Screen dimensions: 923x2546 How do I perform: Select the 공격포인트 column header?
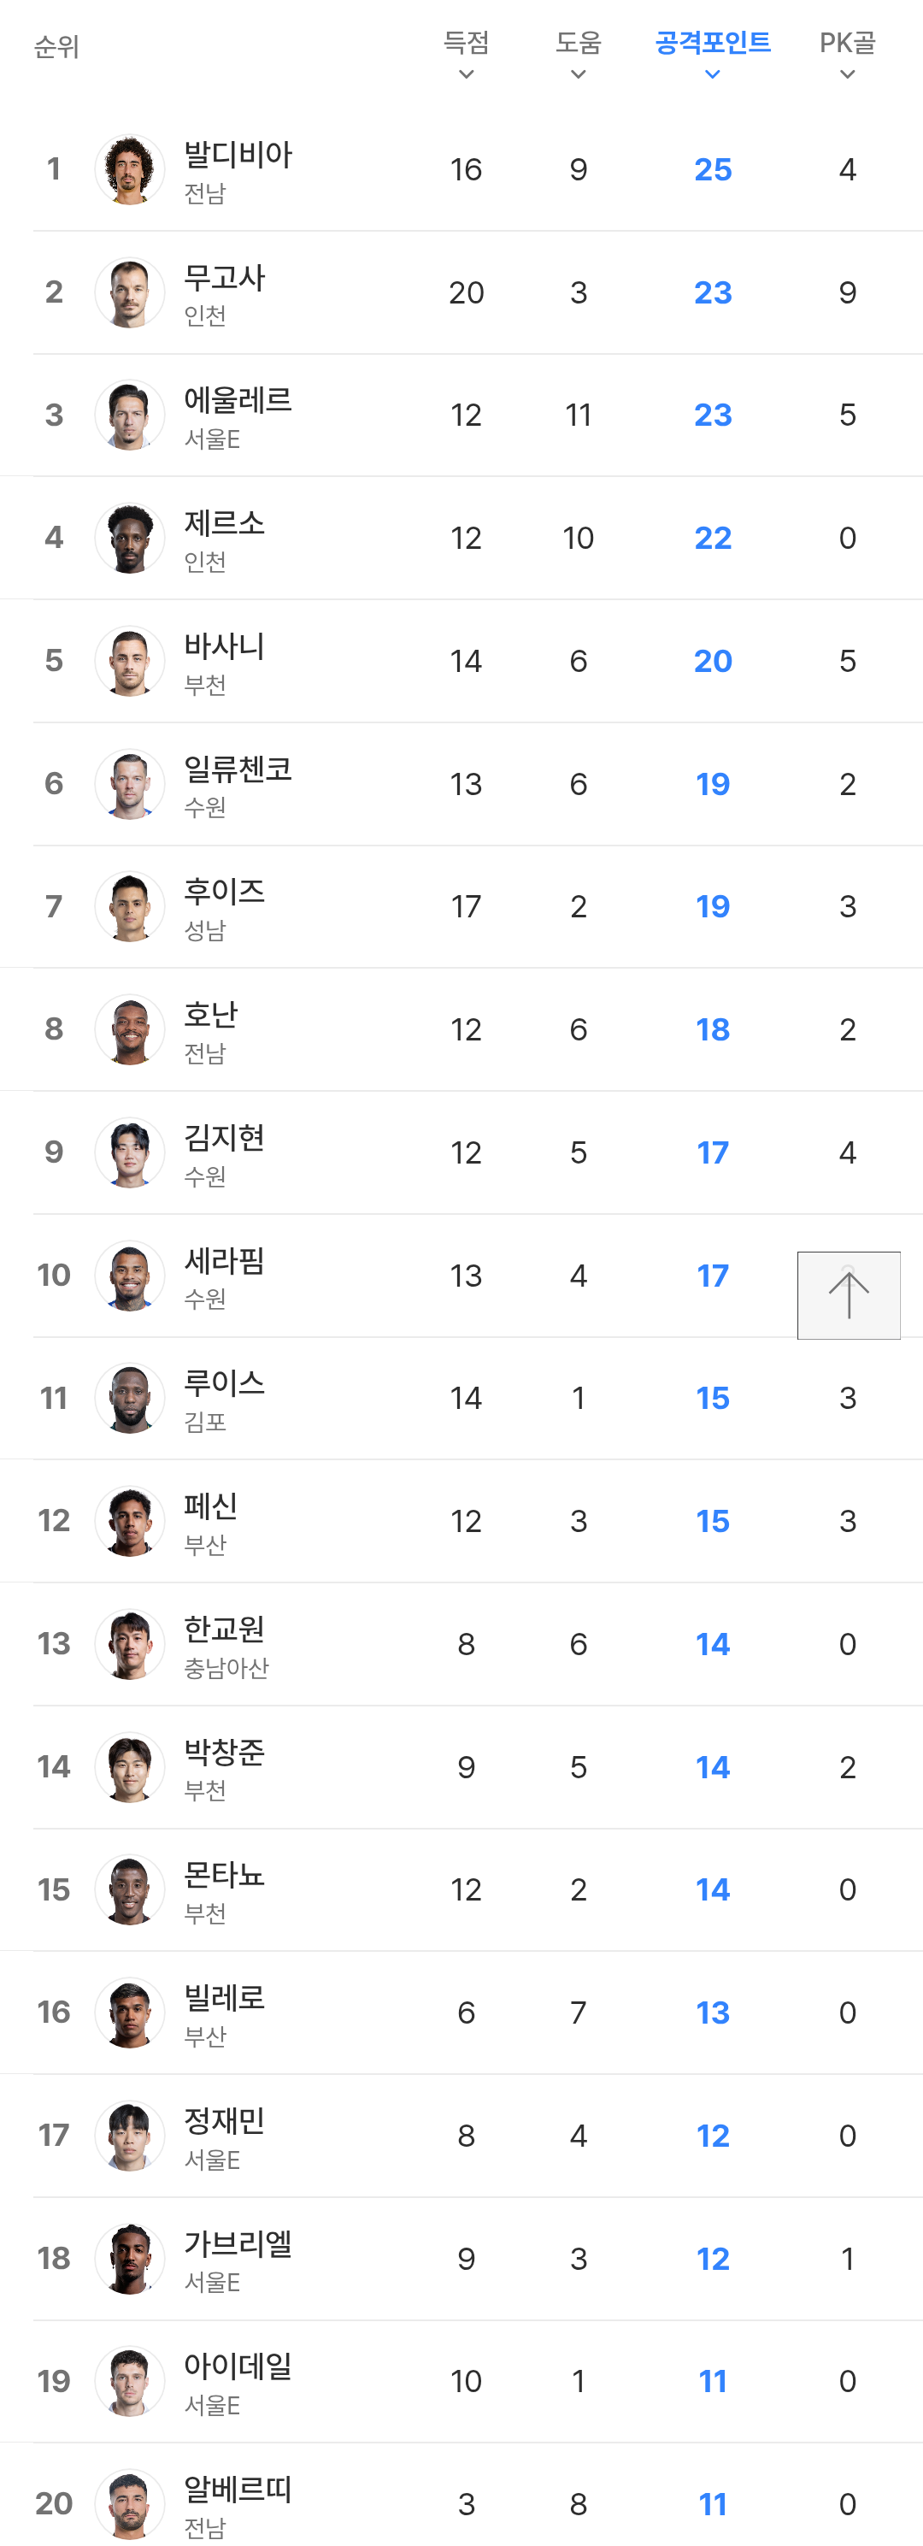pos(713,43)
